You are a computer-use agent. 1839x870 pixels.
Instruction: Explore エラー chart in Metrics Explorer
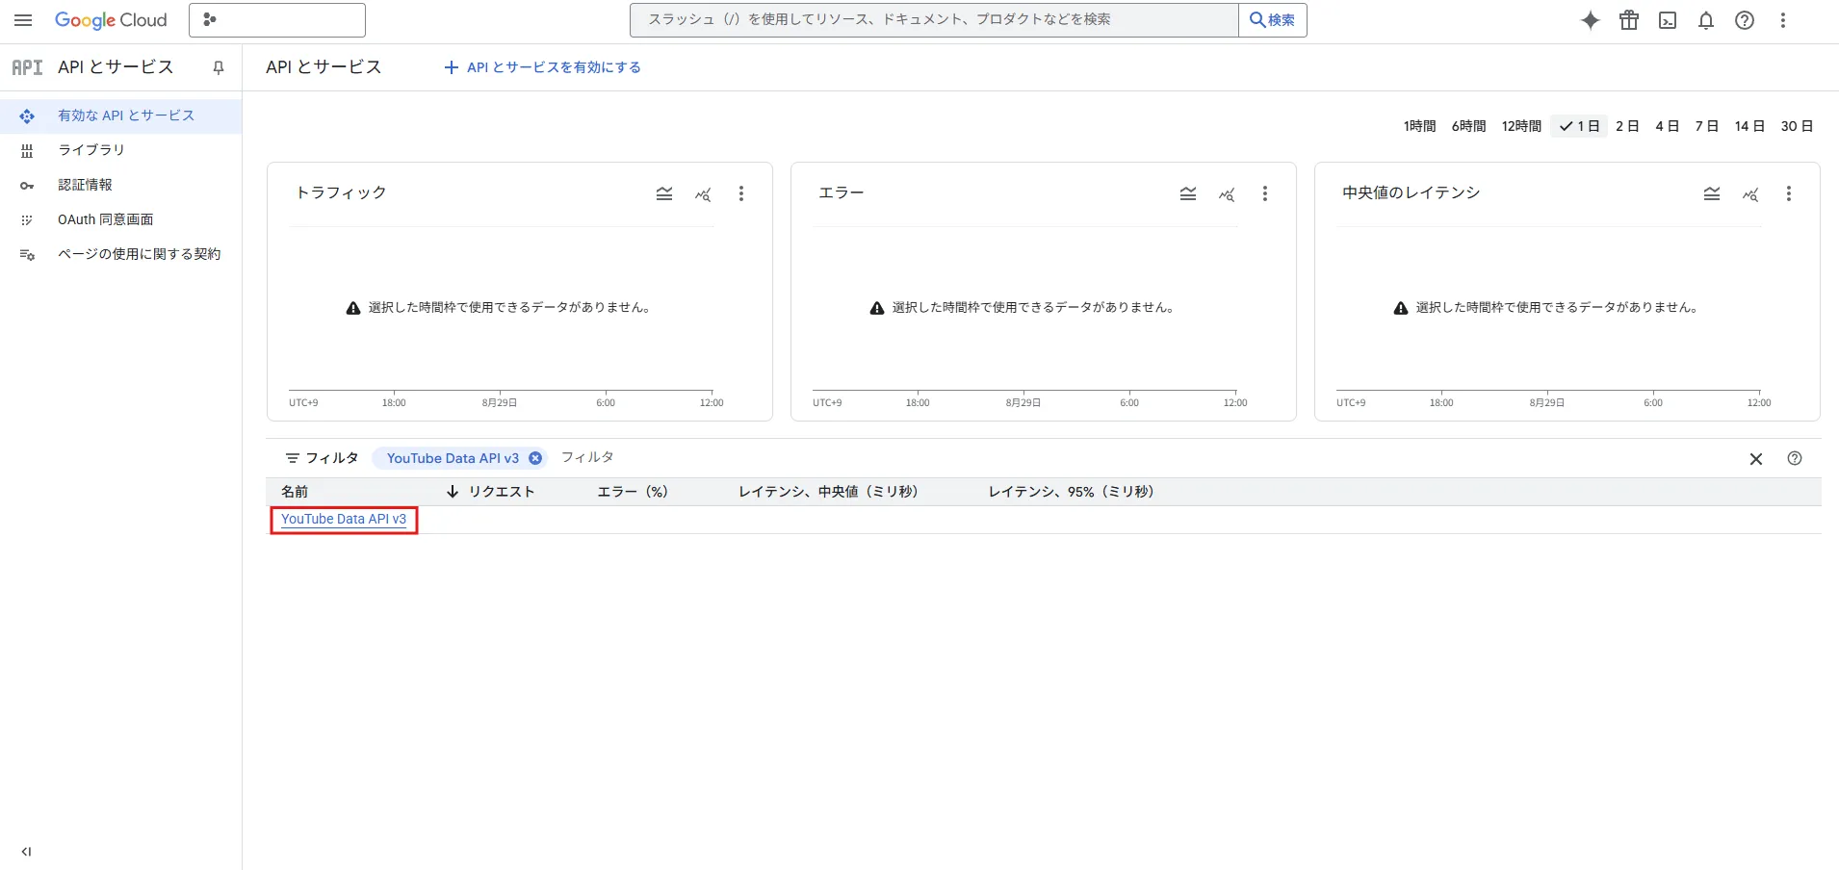[x=1227, y=194]
